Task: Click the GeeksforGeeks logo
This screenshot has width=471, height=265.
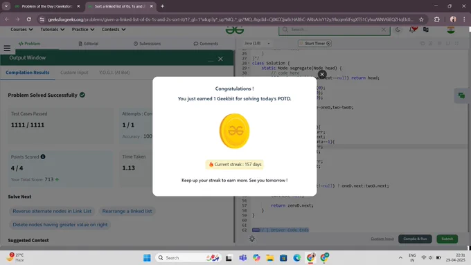Action: point(235,30)
